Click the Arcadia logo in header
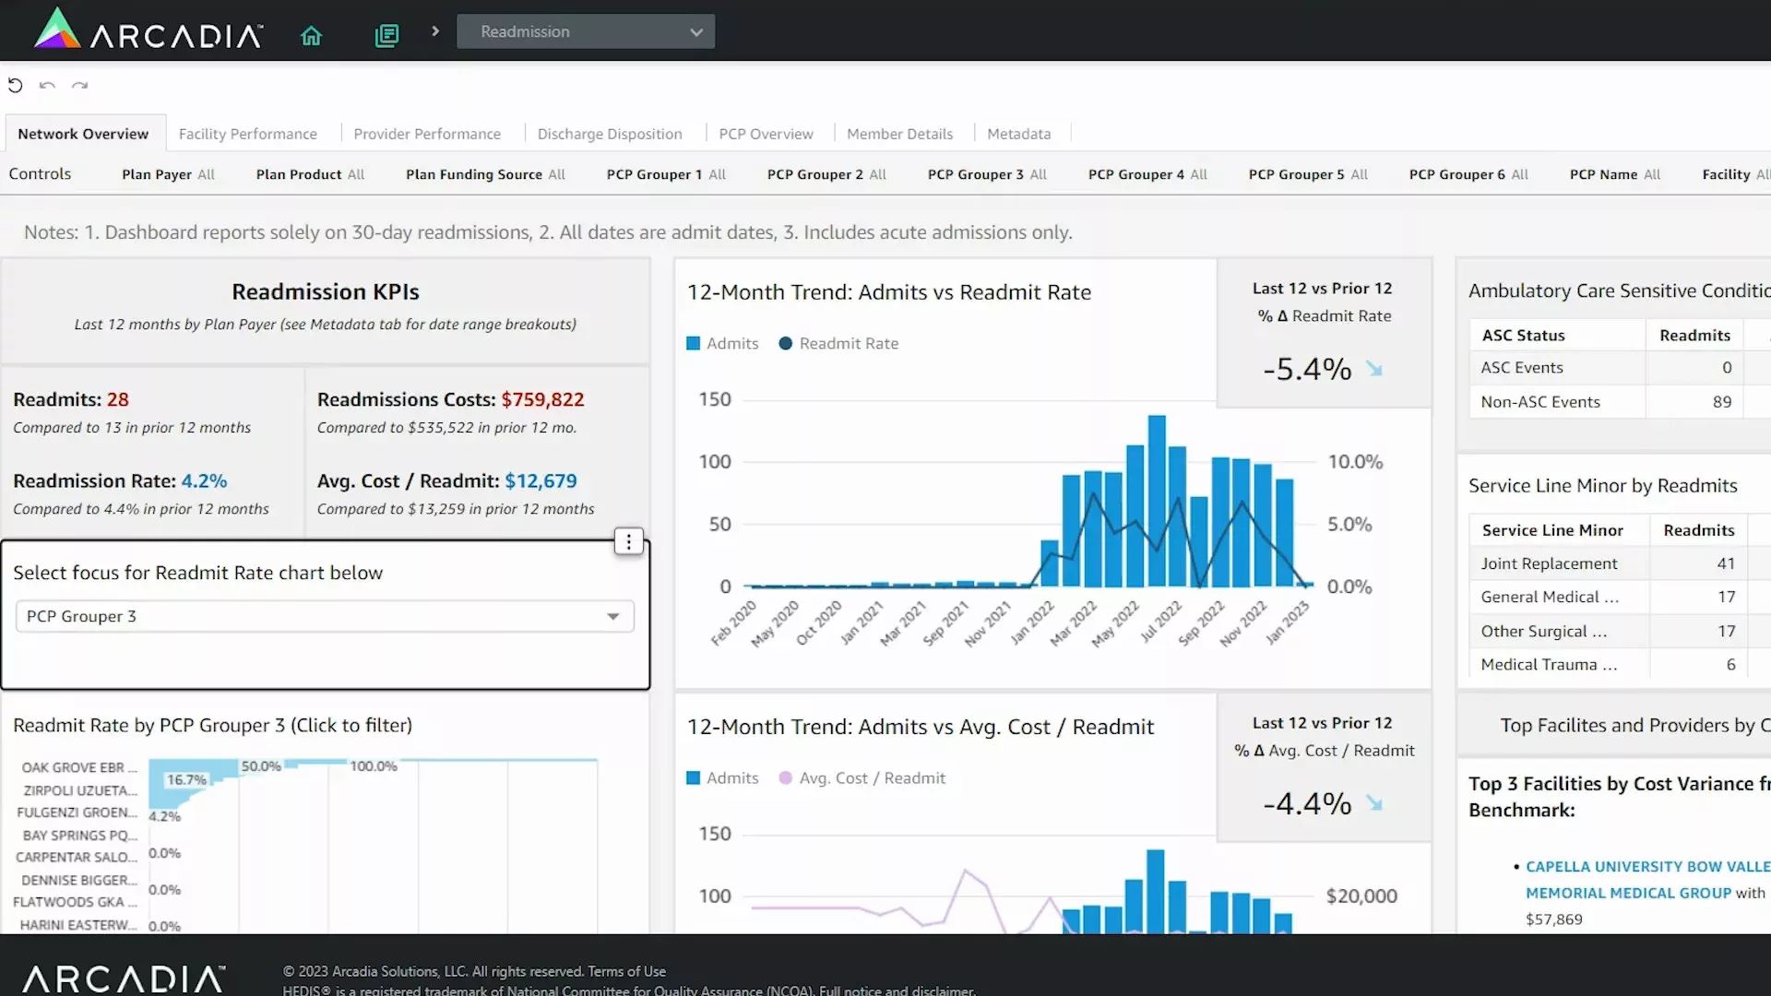Image resolution: width=1771 pixels, height=996 pixels. (x=148, y=30)
